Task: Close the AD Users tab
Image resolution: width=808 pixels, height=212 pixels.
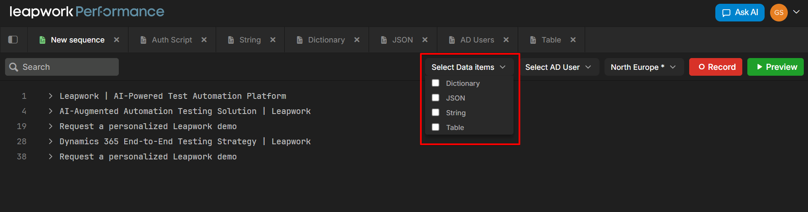Action: [x=506, y=40]
